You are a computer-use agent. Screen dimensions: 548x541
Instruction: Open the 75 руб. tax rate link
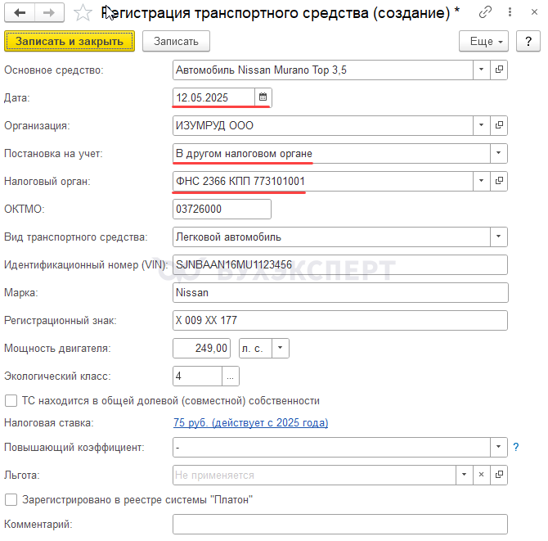coord(250,423)
